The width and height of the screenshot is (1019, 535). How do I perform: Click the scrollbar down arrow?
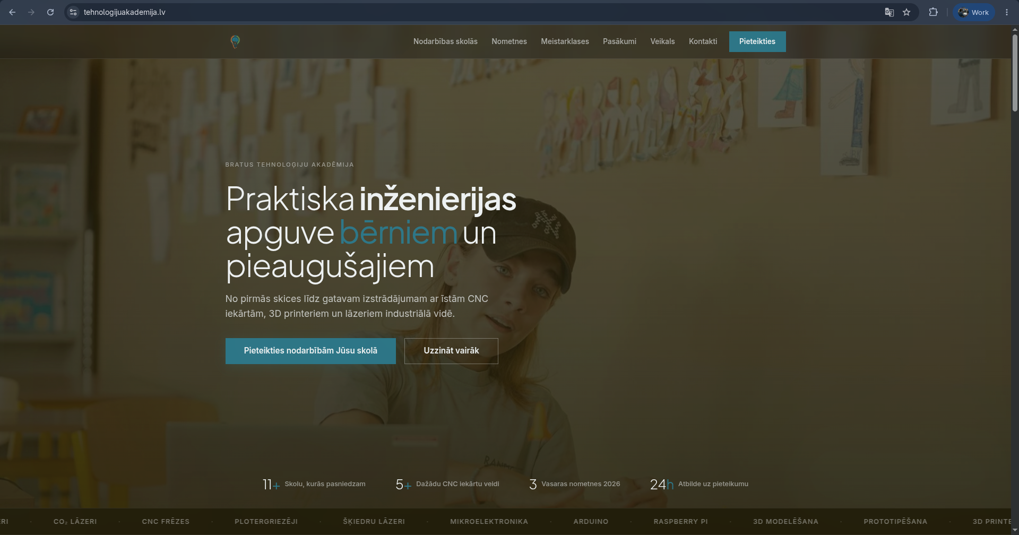[x=1015, y=530]
